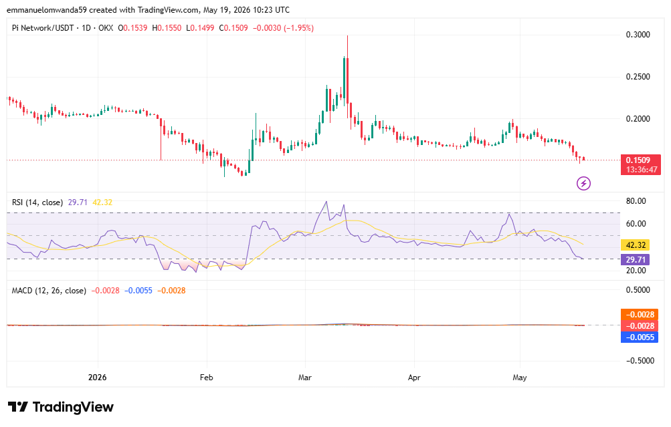Click the 0.5000 MACD axis label
The width and height of the screenshot is (671, 427).
click(x=640, y=290)
